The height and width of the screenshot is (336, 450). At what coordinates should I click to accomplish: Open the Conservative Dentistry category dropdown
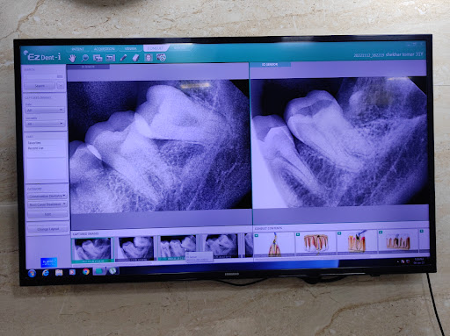click(x=47, y=196)
